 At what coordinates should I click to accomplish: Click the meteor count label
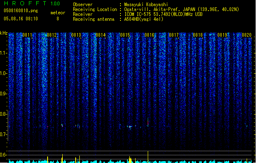click(x=58, y=13)
